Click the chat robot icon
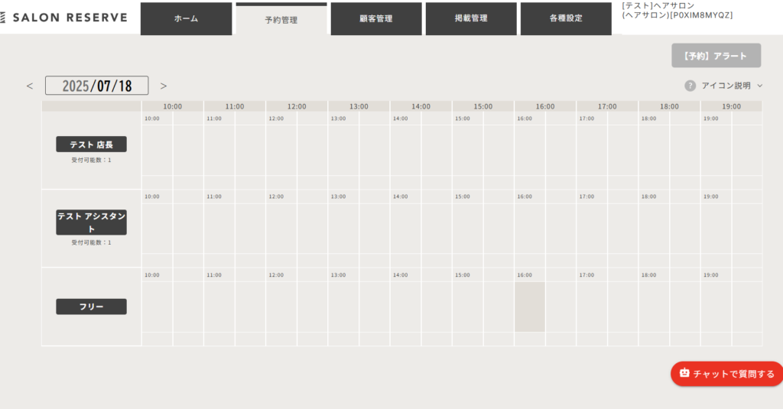Image resolution: width=783 pixels, height=409 pixels. click(684, 374)
